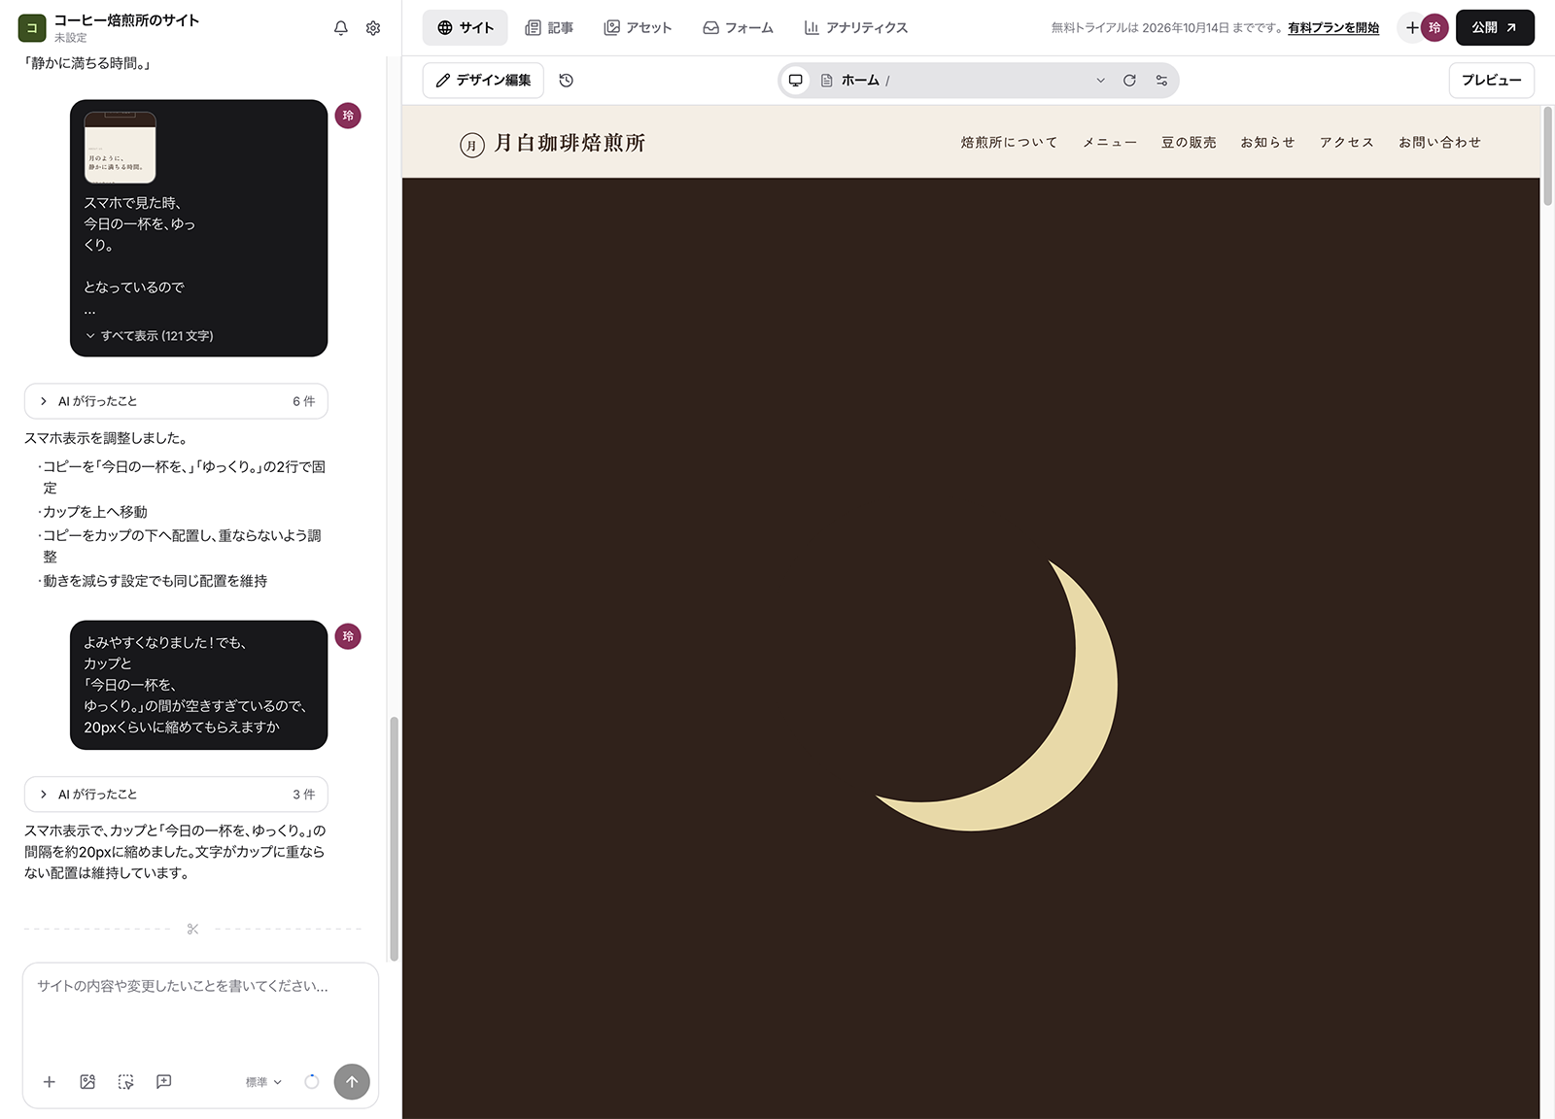Screen dimensions: 1555x1119
Task: Attach an image to chat message
Action: [87, 1082]
